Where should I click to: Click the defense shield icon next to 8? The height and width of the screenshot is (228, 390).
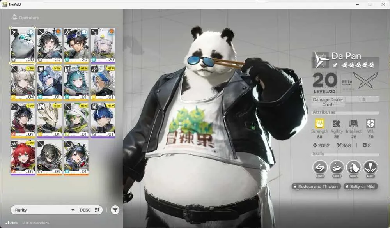(365, 145)
